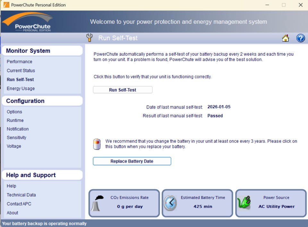Select Voltage under Configuration

pos(14,146)
